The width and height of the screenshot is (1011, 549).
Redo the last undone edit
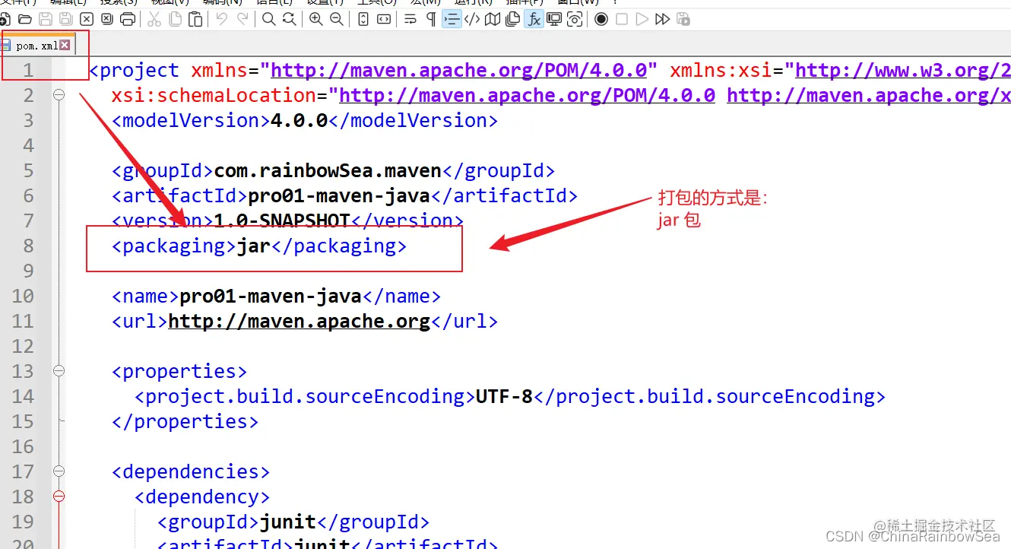[242, 19]
